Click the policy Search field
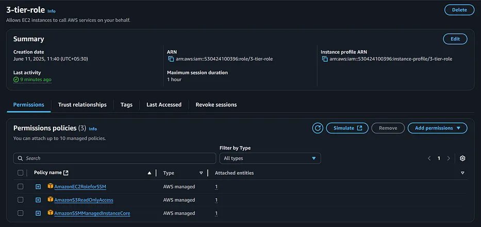The image size is (481, 227). click(x=115, y=158)
